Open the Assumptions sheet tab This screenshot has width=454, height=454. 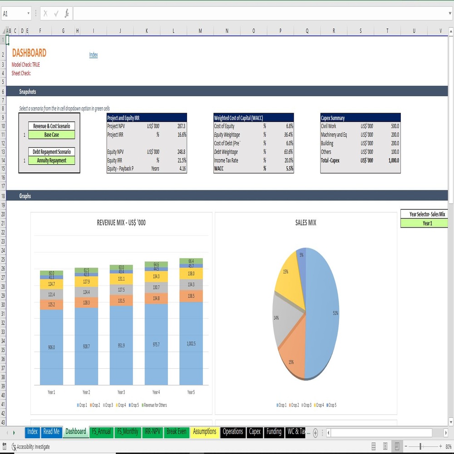pos(204,432)
